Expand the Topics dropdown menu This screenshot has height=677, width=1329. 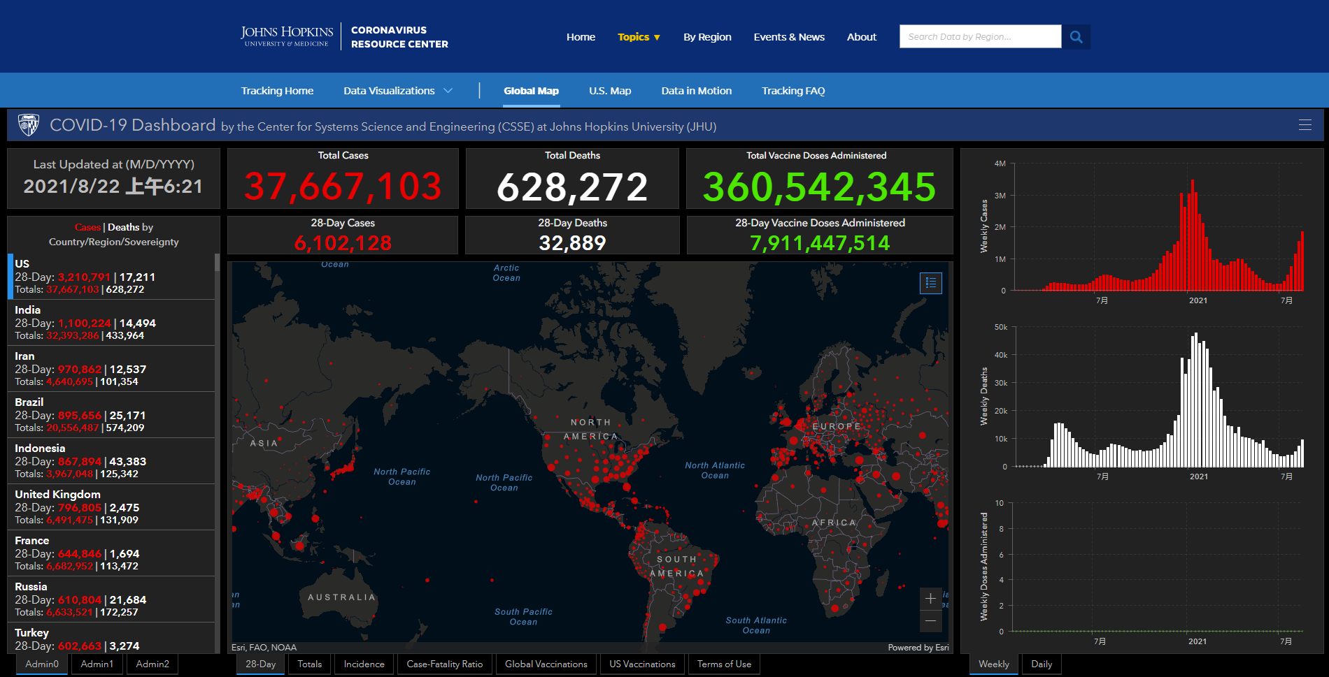pyautogui.click(x=639, y=37)
